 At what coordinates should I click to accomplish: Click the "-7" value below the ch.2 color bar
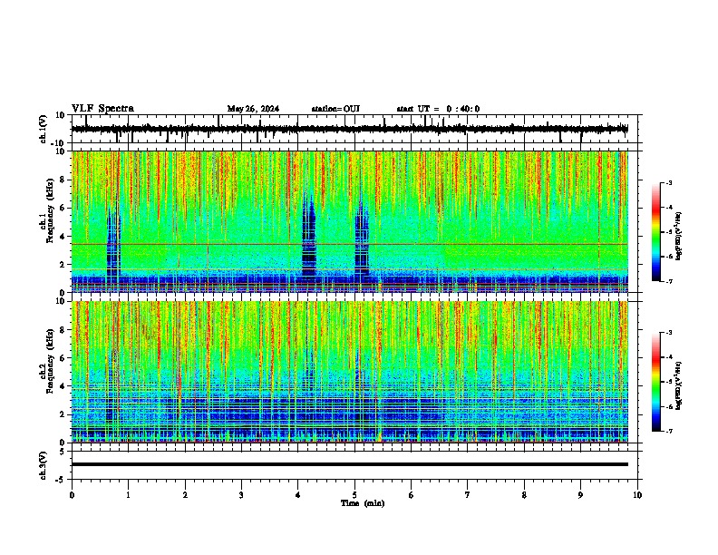[x=668, y=431]
